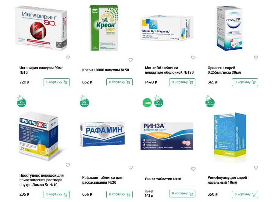Open Рафамин таблетки для рассасывания product link
The height and width of the screenshot is (202, 274).
102,180
